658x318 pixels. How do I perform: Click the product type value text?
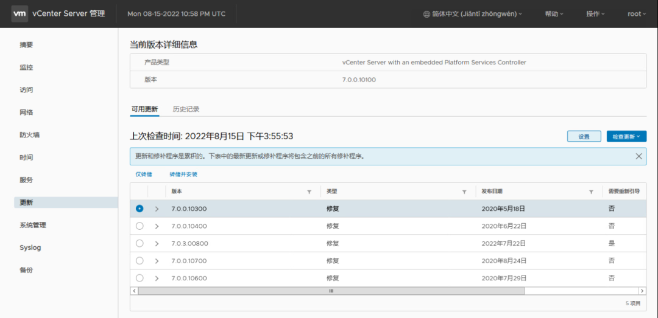click(434, 63)
